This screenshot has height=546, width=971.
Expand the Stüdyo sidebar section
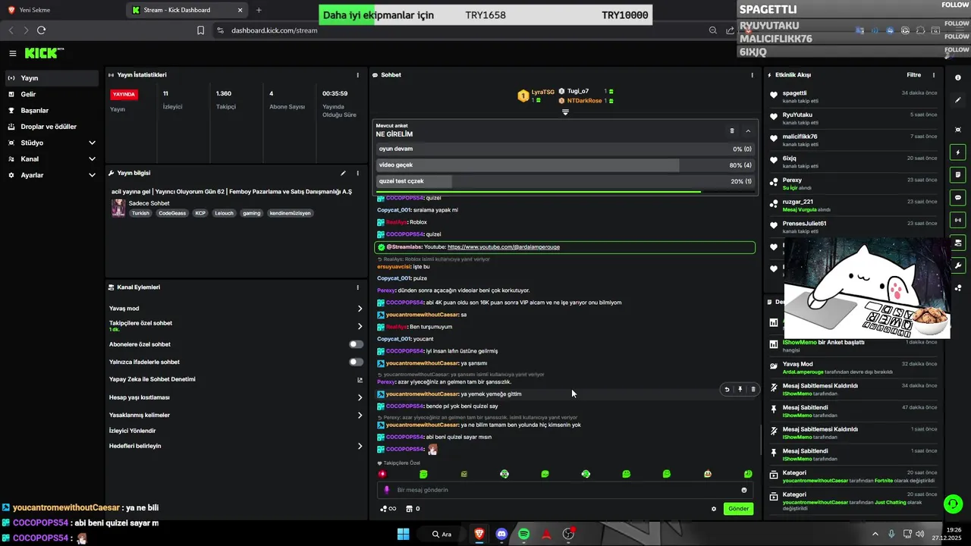50,143
